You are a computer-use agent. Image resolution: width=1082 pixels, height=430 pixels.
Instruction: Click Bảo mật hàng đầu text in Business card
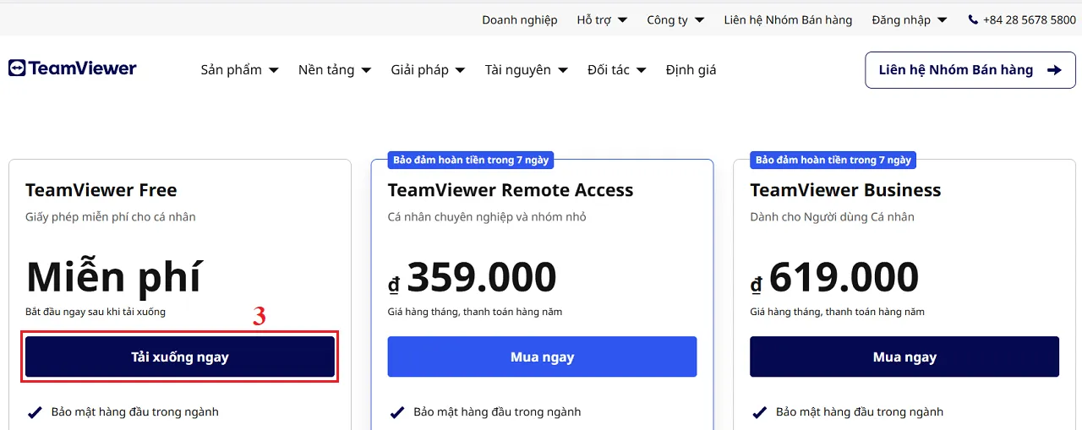860,412
